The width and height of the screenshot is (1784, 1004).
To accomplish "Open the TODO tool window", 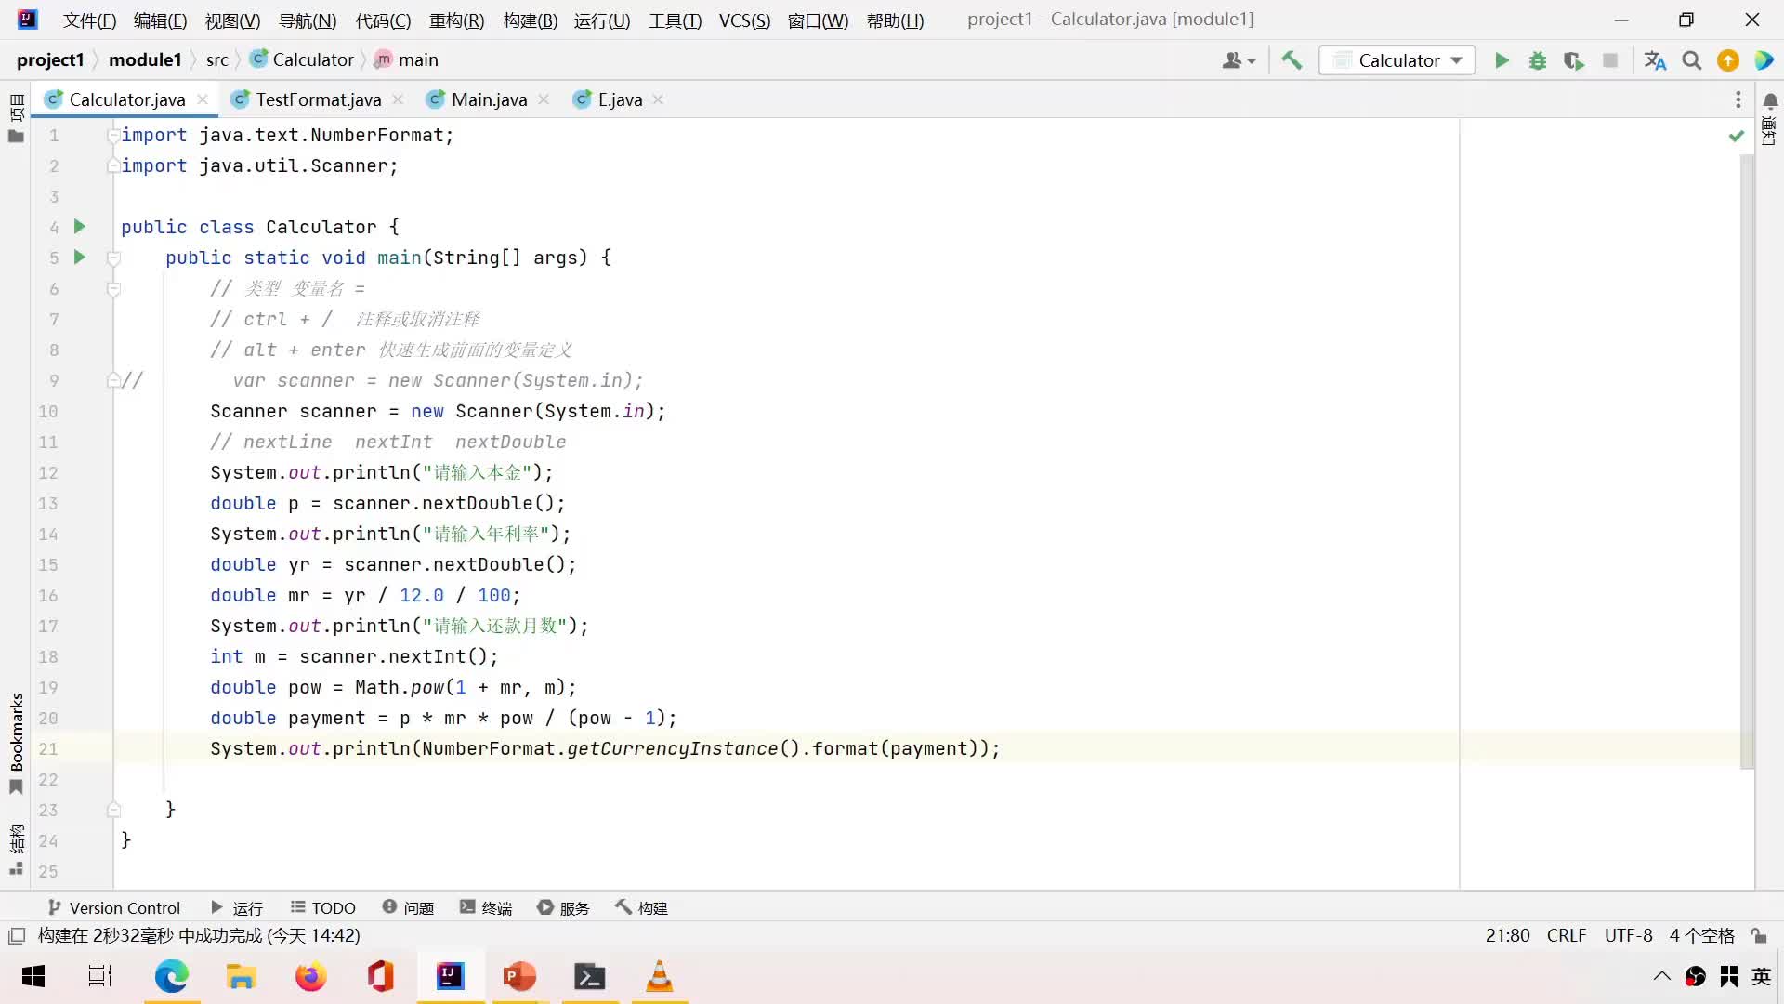I will [x=322, y=907].
